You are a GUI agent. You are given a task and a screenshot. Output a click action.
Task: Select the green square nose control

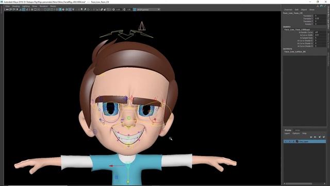pos(128,118)
